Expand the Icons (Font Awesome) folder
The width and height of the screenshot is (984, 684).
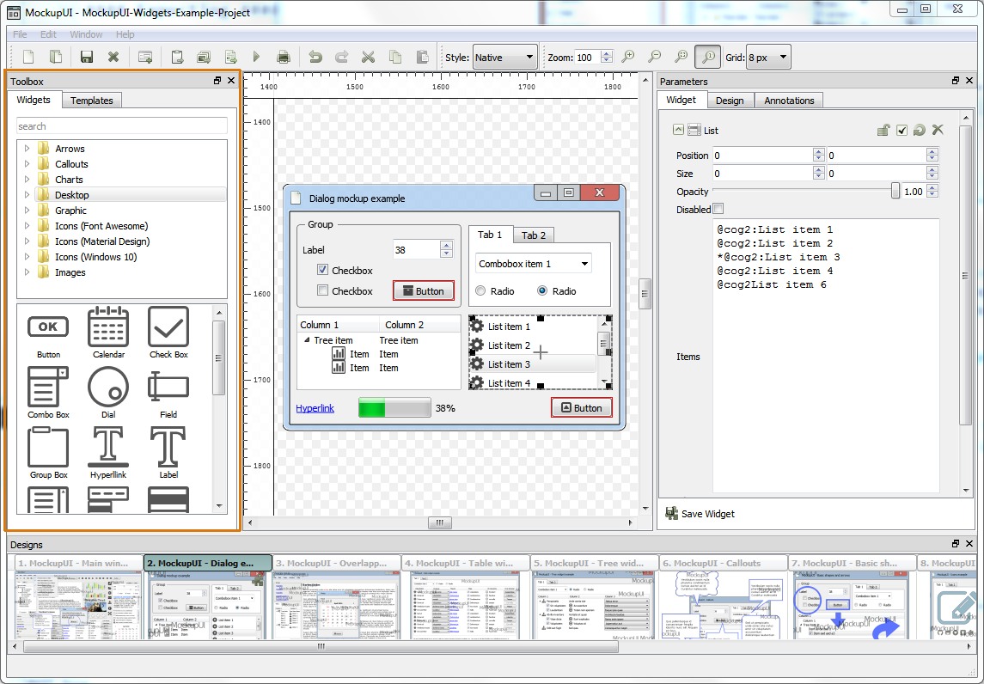coord(27,226)
